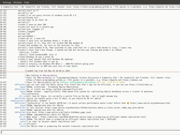Open the whentouse.html#situations link
180x135 pixels.
94,108
